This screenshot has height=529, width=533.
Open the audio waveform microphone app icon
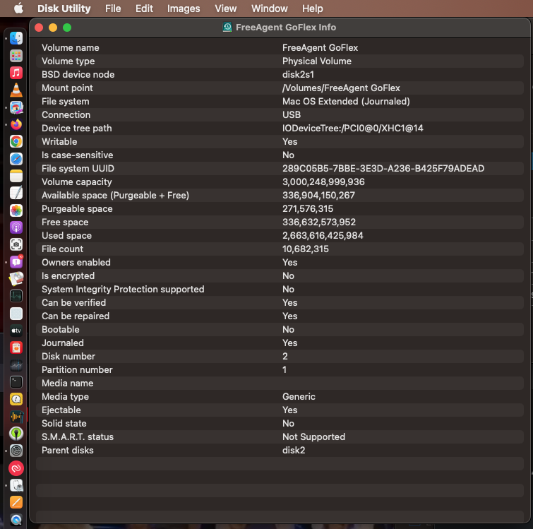(x=16, y=416)
